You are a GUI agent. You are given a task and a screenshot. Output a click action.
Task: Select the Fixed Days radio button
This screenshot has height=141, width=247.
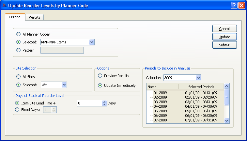click(x=17, y=110)
